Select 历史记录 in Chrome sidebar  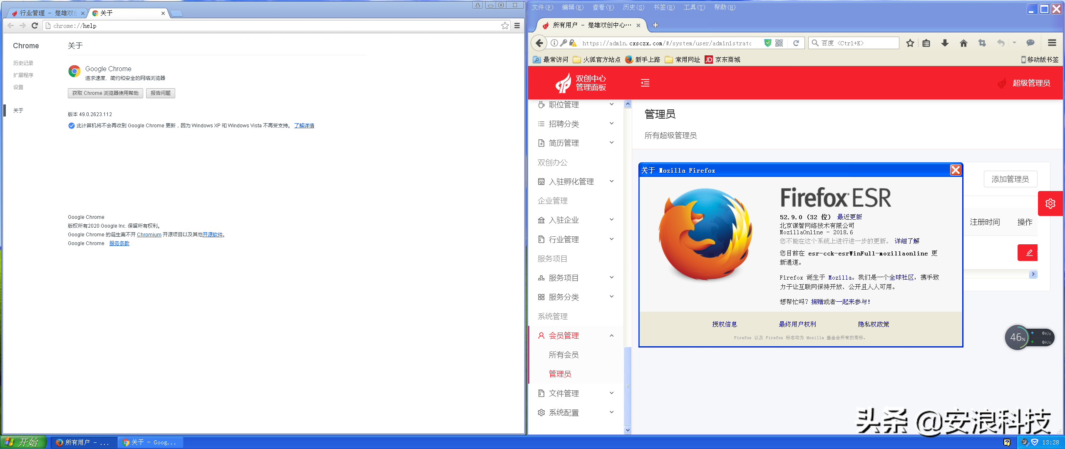pos(23,63)
